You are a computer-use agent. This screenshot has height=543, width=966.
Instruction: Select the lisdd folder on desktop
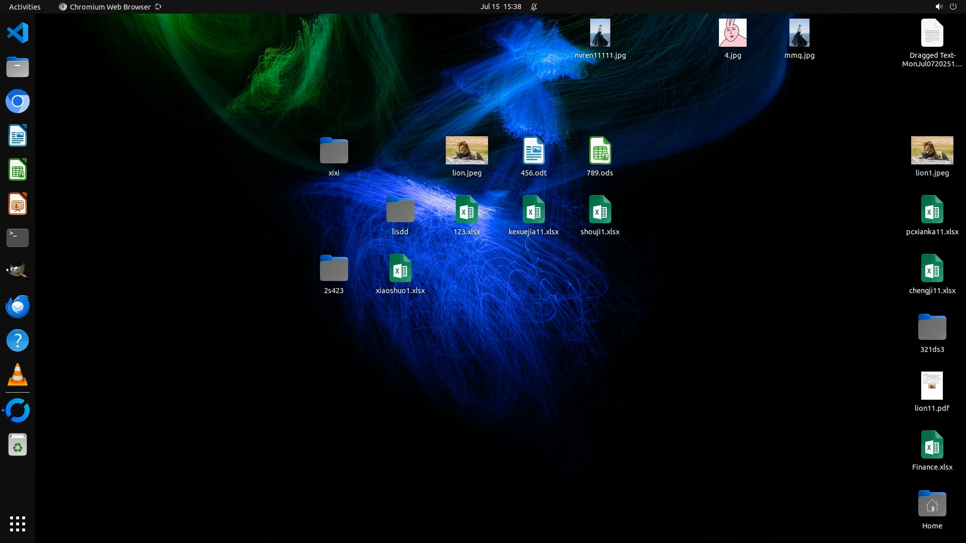(x=400, y=210)
